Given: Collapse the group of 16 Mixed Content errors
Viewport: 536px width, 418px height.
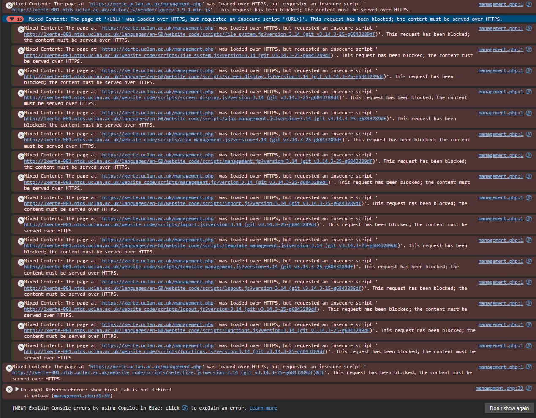Looking at the screenshot, I should pos(12,19).
